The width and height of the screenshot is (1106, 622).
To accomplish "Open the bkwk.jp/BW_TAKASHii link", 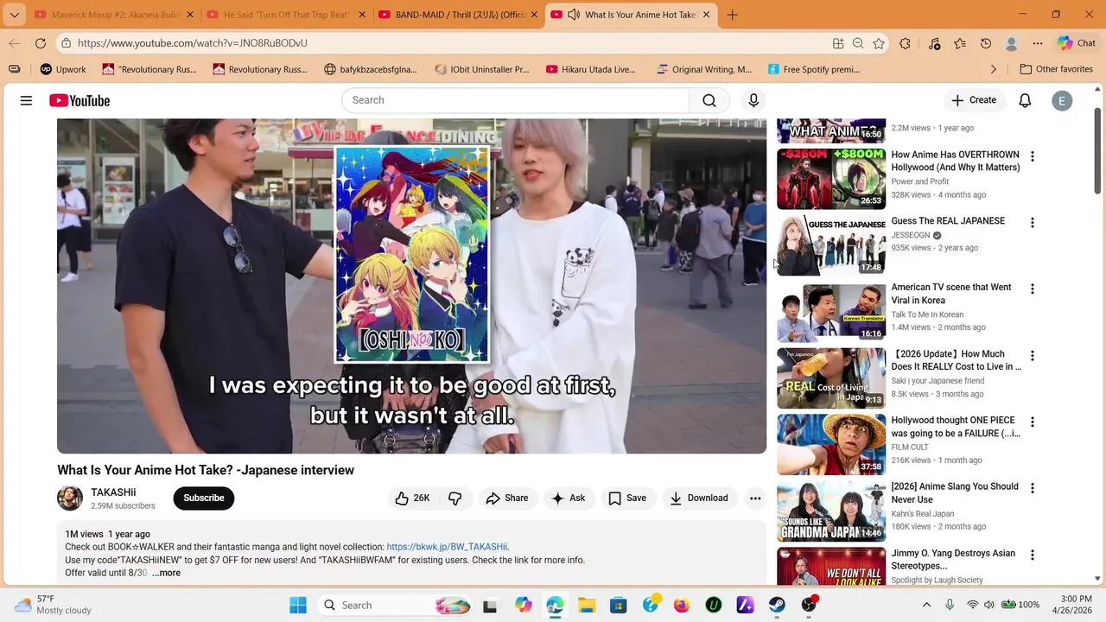I will (x=448, y=547).
